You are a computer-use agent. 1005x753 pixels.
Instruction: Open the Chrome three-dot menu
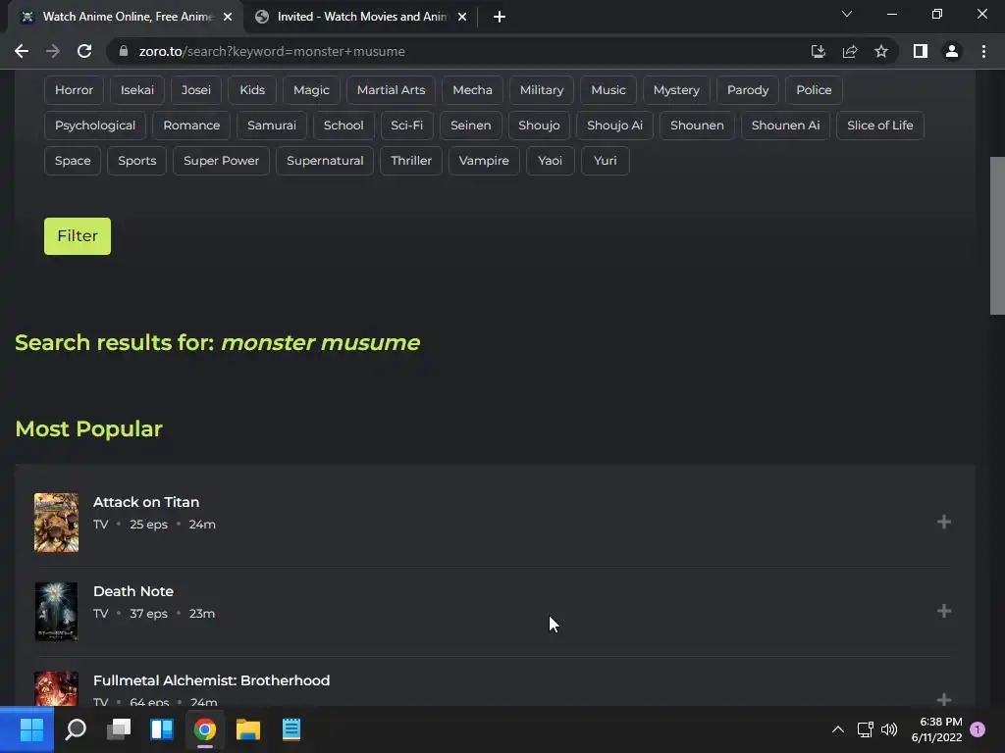tap(983, 51)
